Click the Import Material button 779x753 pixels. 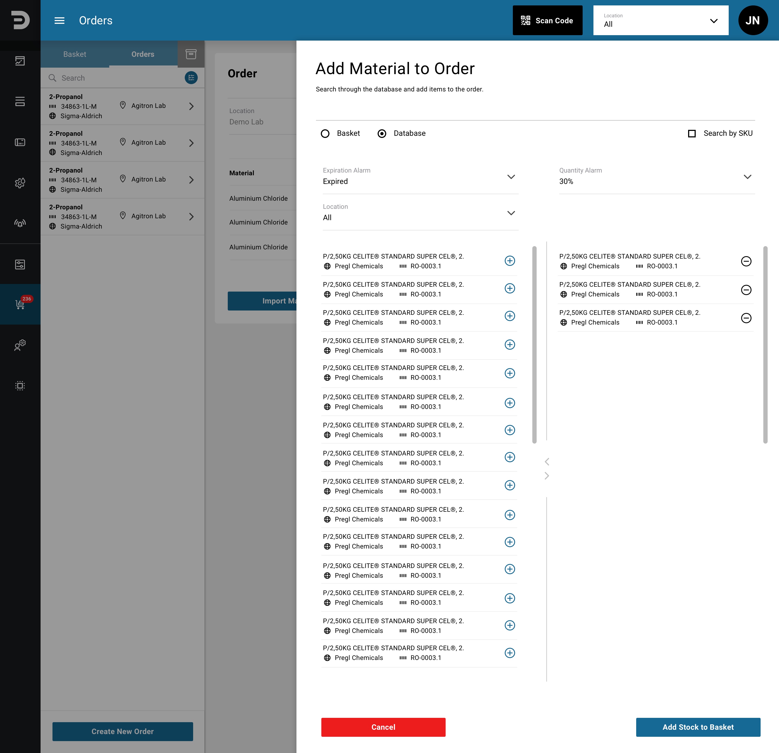click(x=262, y=301)
